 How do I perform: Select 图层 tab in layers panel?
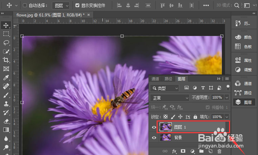[x=182, y=79]
